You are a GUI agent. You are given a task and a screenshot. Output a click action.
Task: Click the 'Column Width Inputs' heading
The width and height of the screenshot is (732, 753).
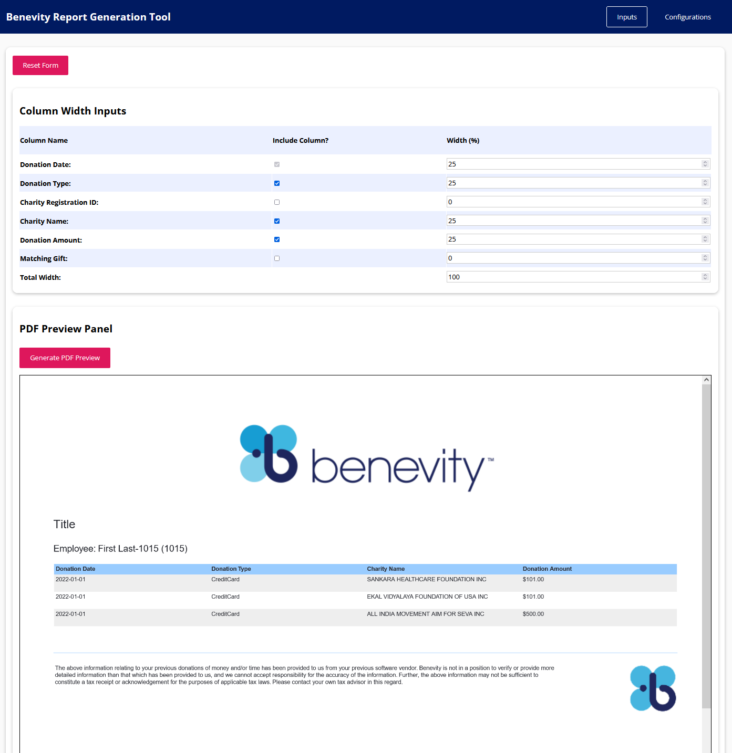(73, 111)
